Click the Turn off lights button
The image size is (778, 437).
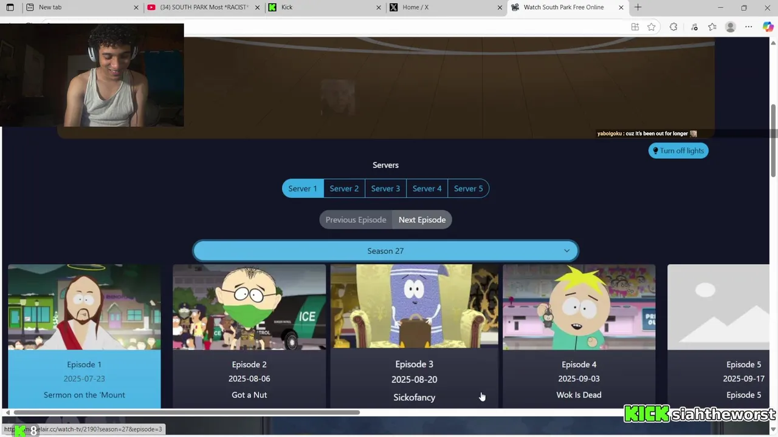coord(678,151)
